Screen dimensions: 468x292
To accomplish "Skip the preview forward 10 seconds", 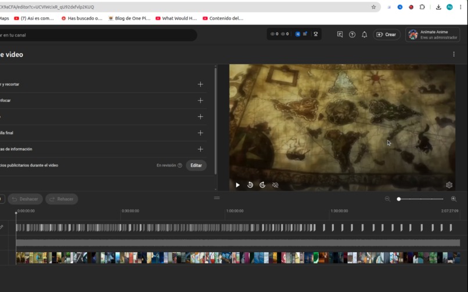I will pos(262,185).
